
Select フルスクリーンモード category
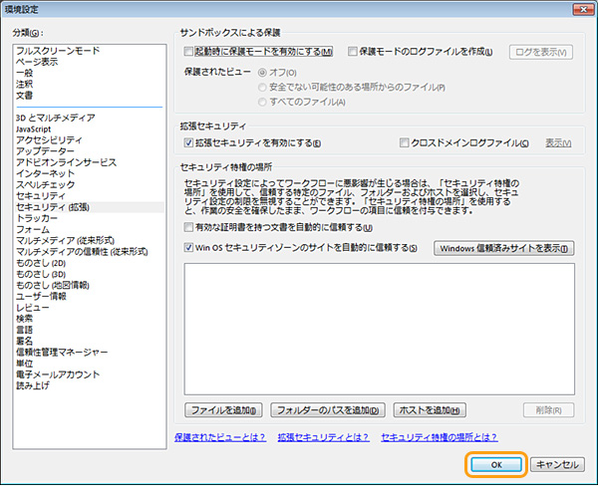coord(57,50)
